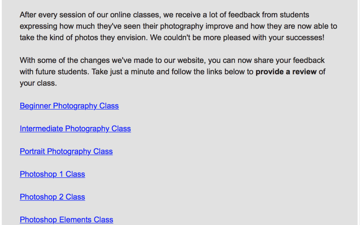Visit the Portrait Photography Class link
This screenshot has height=225, width=360.
click(66, 151)
